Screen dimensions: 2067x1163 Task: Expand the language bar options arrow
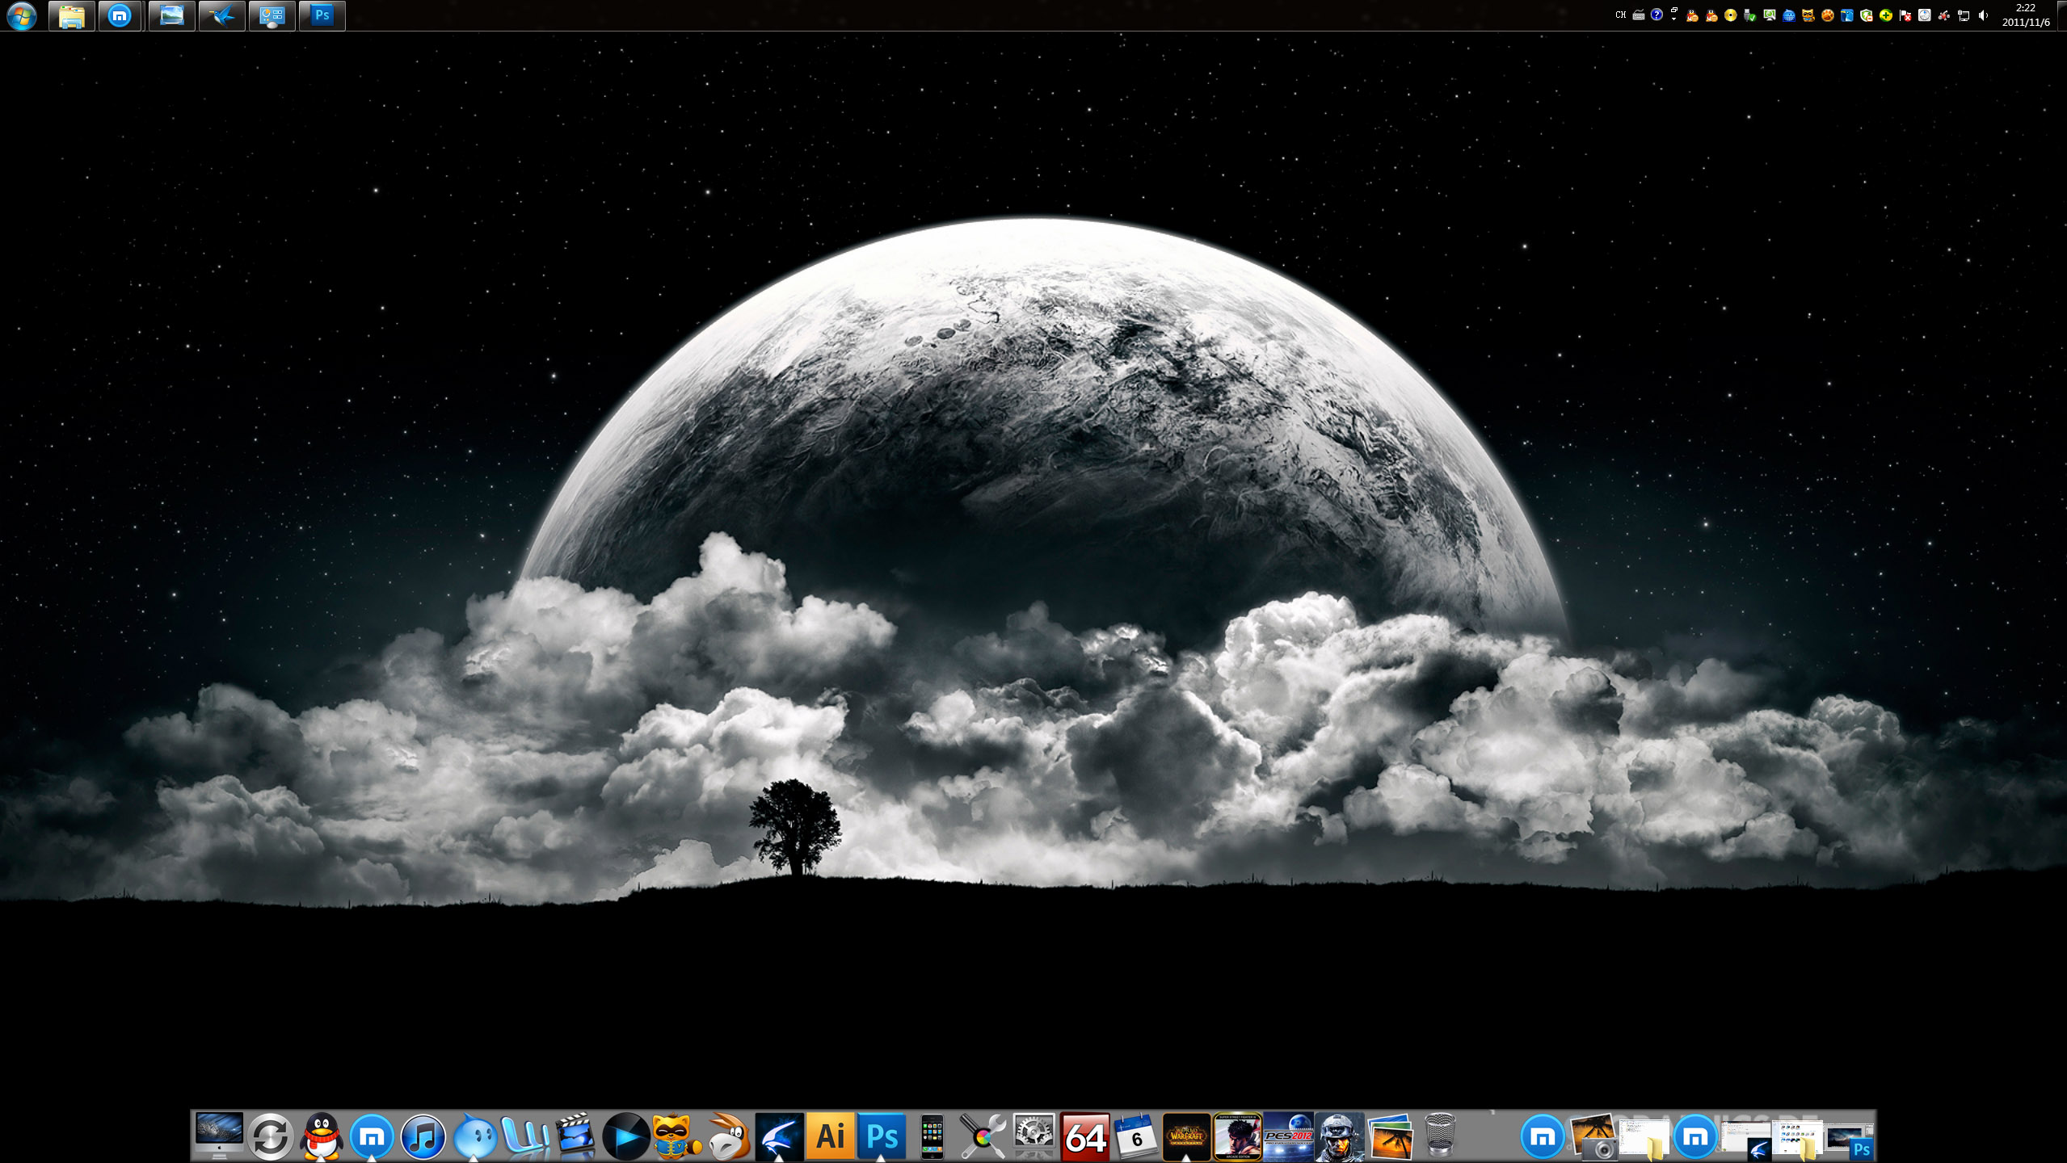pos(1673,19)
